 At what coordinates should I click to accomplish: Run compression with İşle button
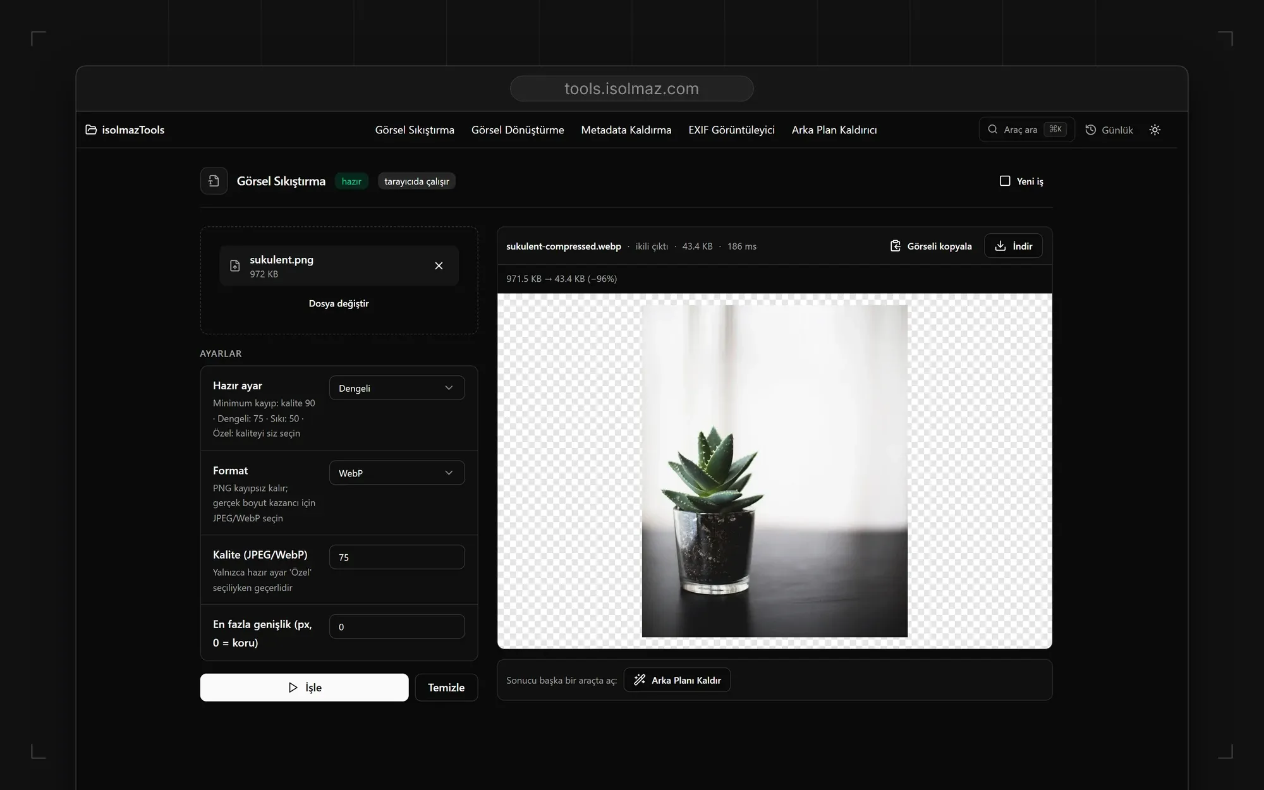pyautogui.click(x=304, y=688)
